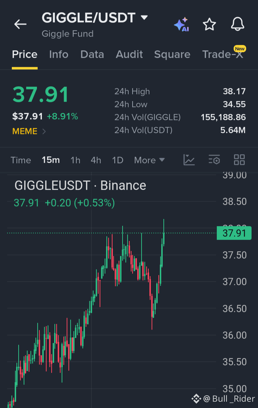Viewport: 258px width, 408px height.
Task: Tap the Giggle Fund subtitle
Action: [68, 34]
